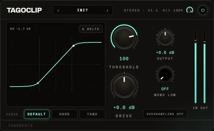
Task: Toggle the plugin power bypass button
Action: [x=203, y=10]
